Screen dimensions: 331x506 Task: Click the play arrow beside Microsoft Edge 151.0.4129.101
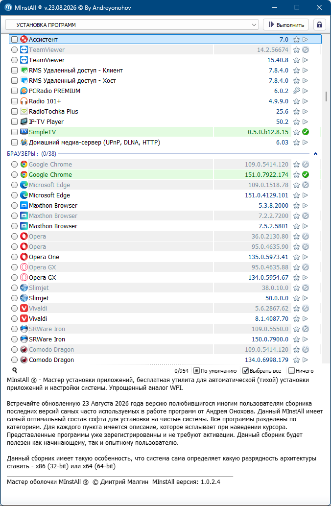[305, 195]
